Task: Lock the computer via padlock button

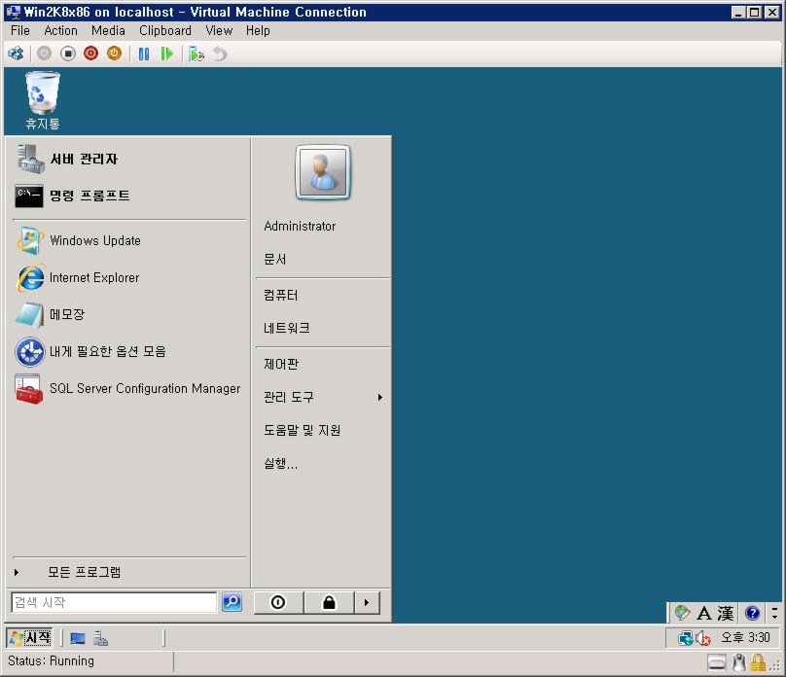Action: coord(329,602)
